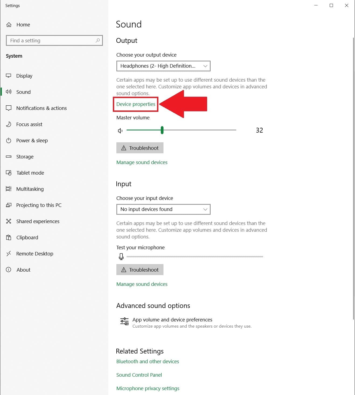355x395 pixels.
Task: Click the microphone icon under Test your microphone
Action: [x=121, y=257]
